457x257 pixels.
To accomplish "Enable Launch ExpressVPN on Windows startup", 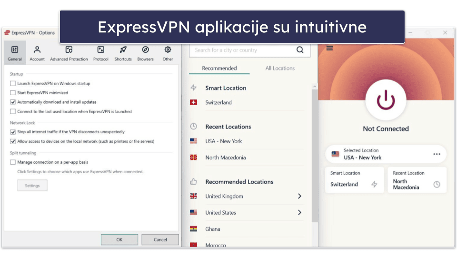I will 13,84.
